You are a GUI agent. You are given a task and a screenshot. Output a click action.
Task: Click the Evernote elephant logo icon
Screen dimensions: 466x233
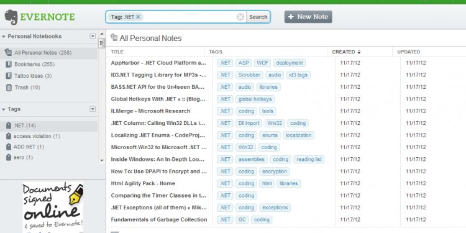tap(11, 17)
